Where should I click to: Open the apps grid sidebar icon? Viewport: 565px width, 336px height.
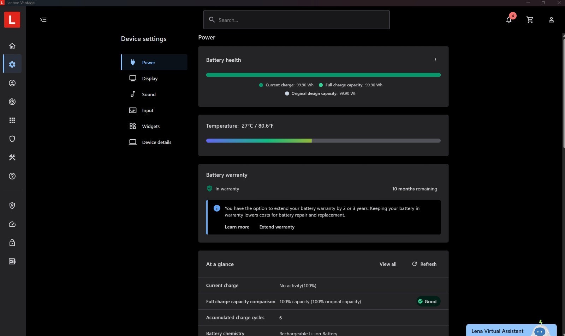click(12, 121)
